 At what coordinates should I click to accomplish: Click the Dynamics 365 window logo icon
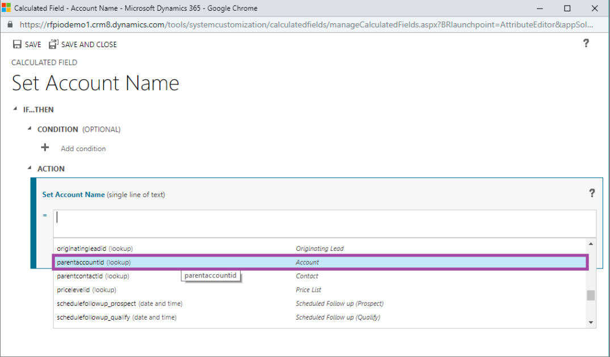(x=6, y=8)
